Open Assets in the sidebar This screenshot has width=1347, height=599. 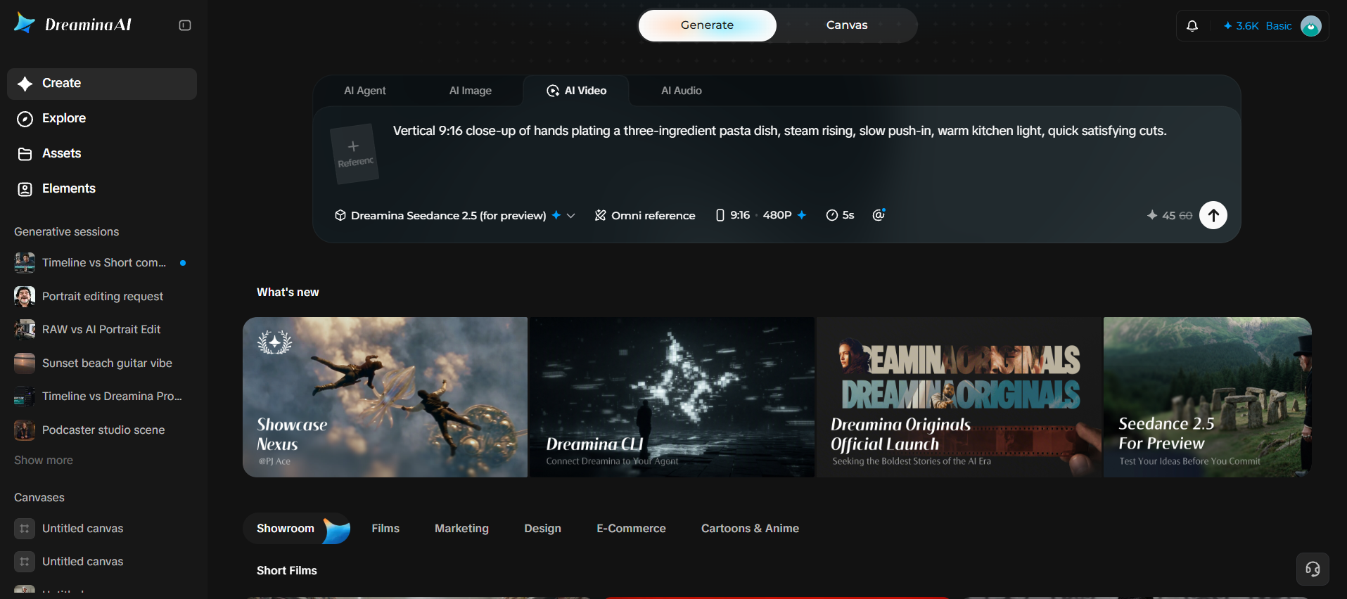click(102, 154)
